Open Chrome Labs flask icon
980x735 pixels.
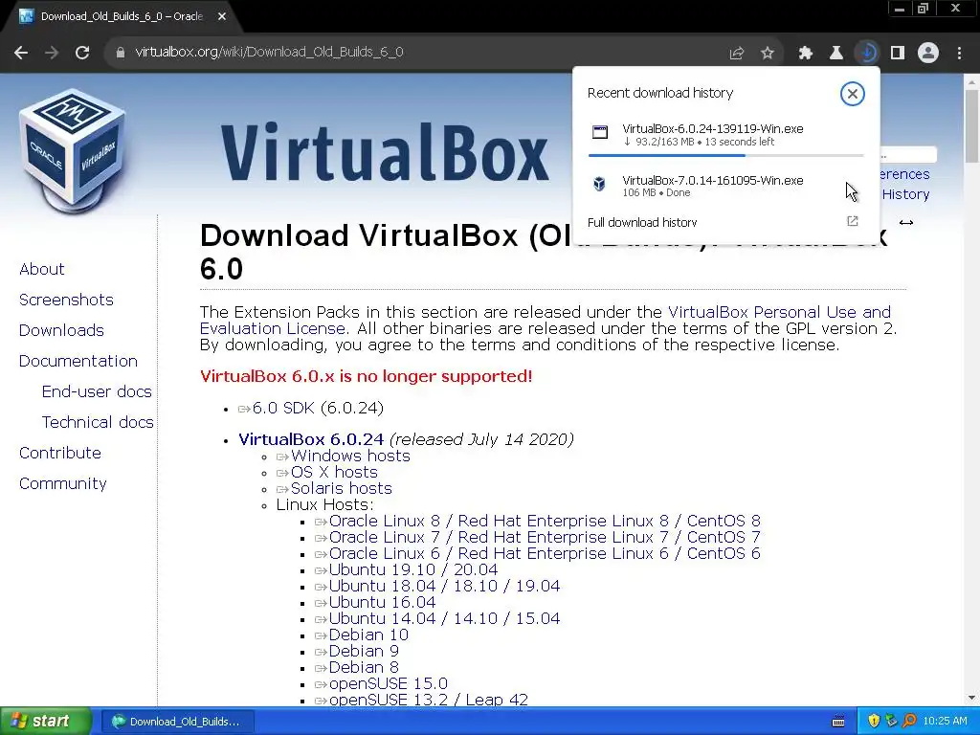[836, 54]
